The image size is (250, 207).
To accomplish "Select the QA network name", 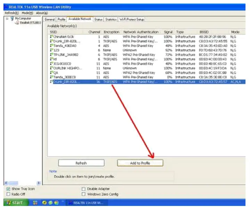I will point(56,73).
